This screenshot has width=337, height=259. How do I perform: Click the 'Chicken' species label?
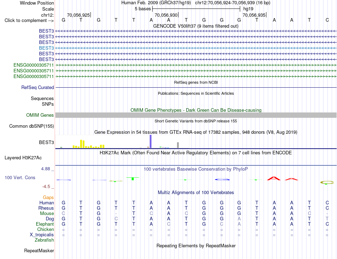click(x=45, y=229)
